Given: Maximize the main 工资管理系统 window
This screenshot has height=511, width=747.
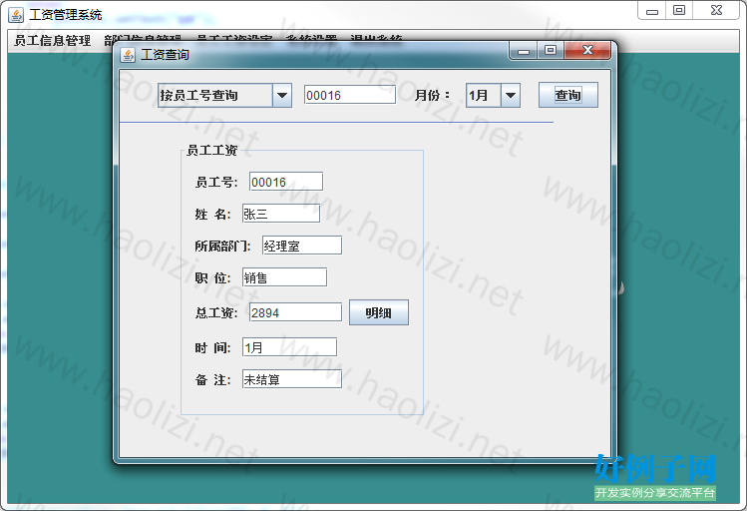Looking at the screenshot, I should point(679,11).
